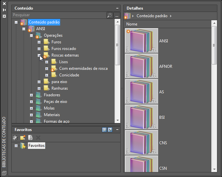Click the search magnifier icon

(x=110, y=15)
